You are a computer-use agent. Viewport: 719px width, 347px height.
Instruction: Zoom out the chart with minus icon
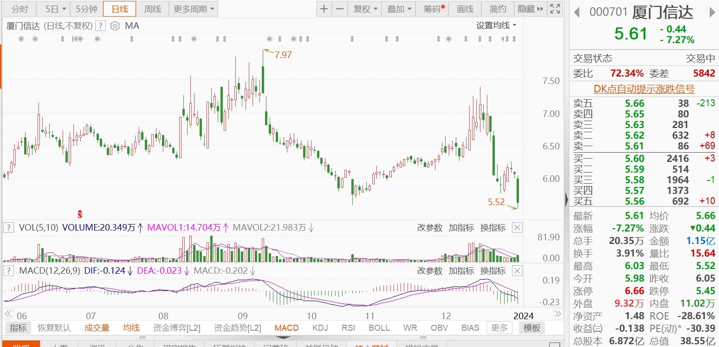click(x=340, y=9)
